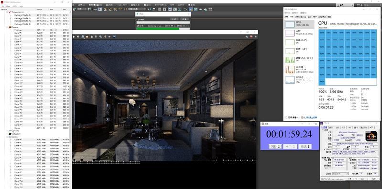The width and height of the screenshot is (382, 189).
Task: Select the Move tool in 3ds Max toolbar
Action: tap(95, 9)
